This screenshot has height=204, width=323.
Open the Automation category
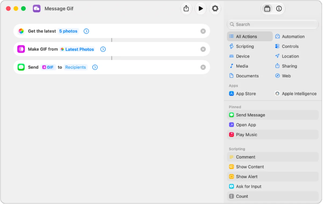(x=290, y=37)
